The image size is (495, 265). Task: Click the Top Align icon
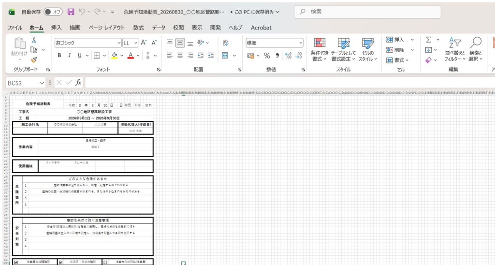tap(170, 43)
